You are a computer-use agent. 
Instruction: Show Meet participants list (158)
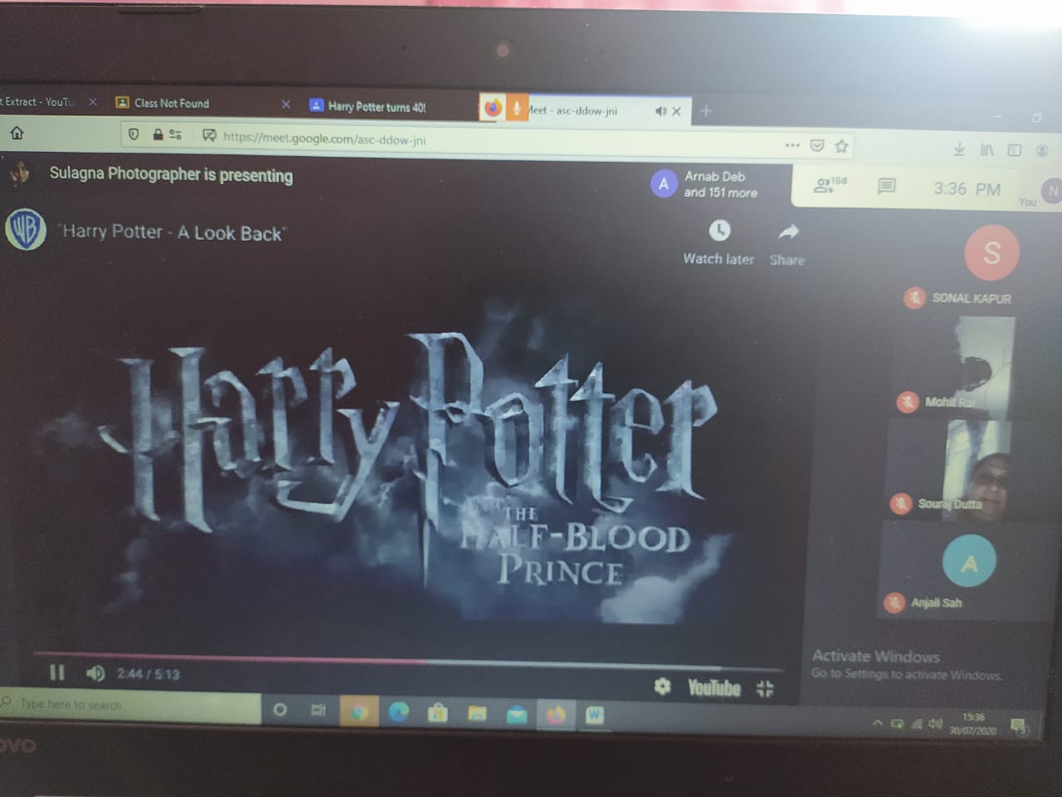pos(830,184)
